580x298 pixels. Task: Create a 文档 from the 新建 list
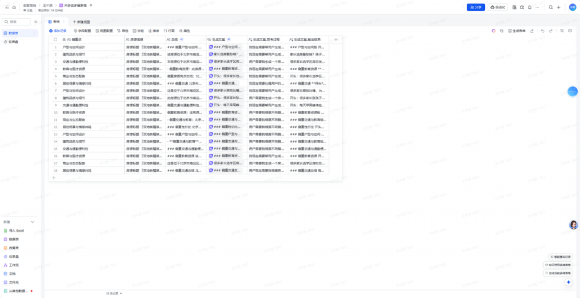(10, 274)
